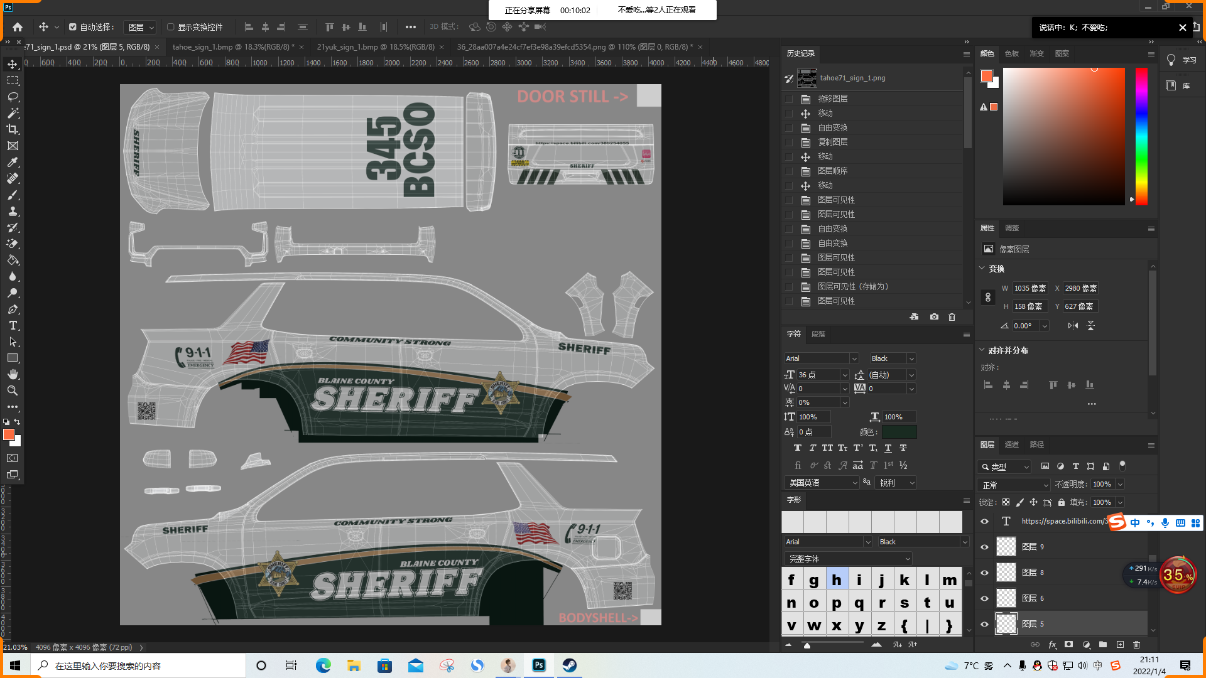This screenshot has width=1206, height=678.
Task: Switch to the 色板 tab
Action: pyautogui.click(x=1011, y=53)
